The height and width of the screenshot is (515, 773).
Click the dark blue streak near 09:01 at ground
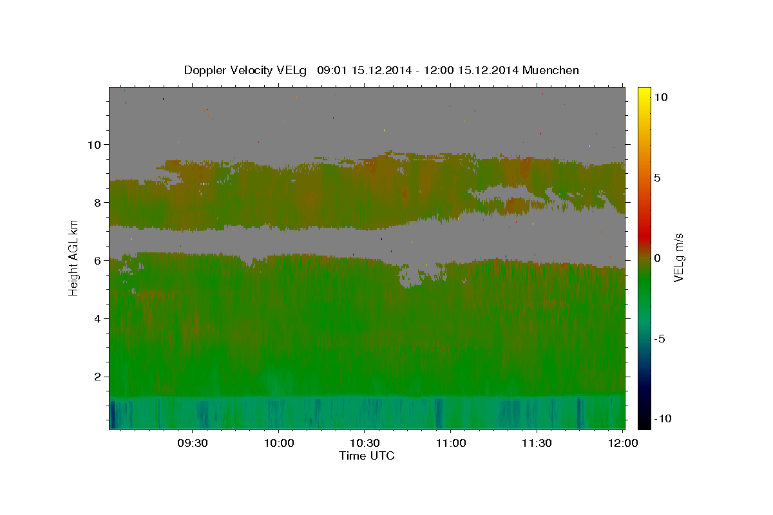point(112,414)
